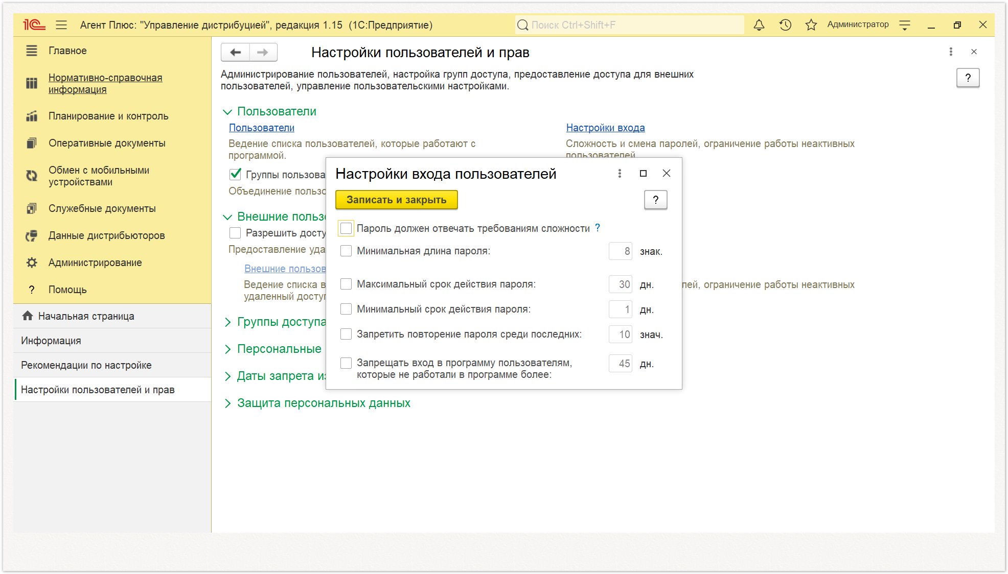Click Записать и закрыть button

[x=396, y=200]
